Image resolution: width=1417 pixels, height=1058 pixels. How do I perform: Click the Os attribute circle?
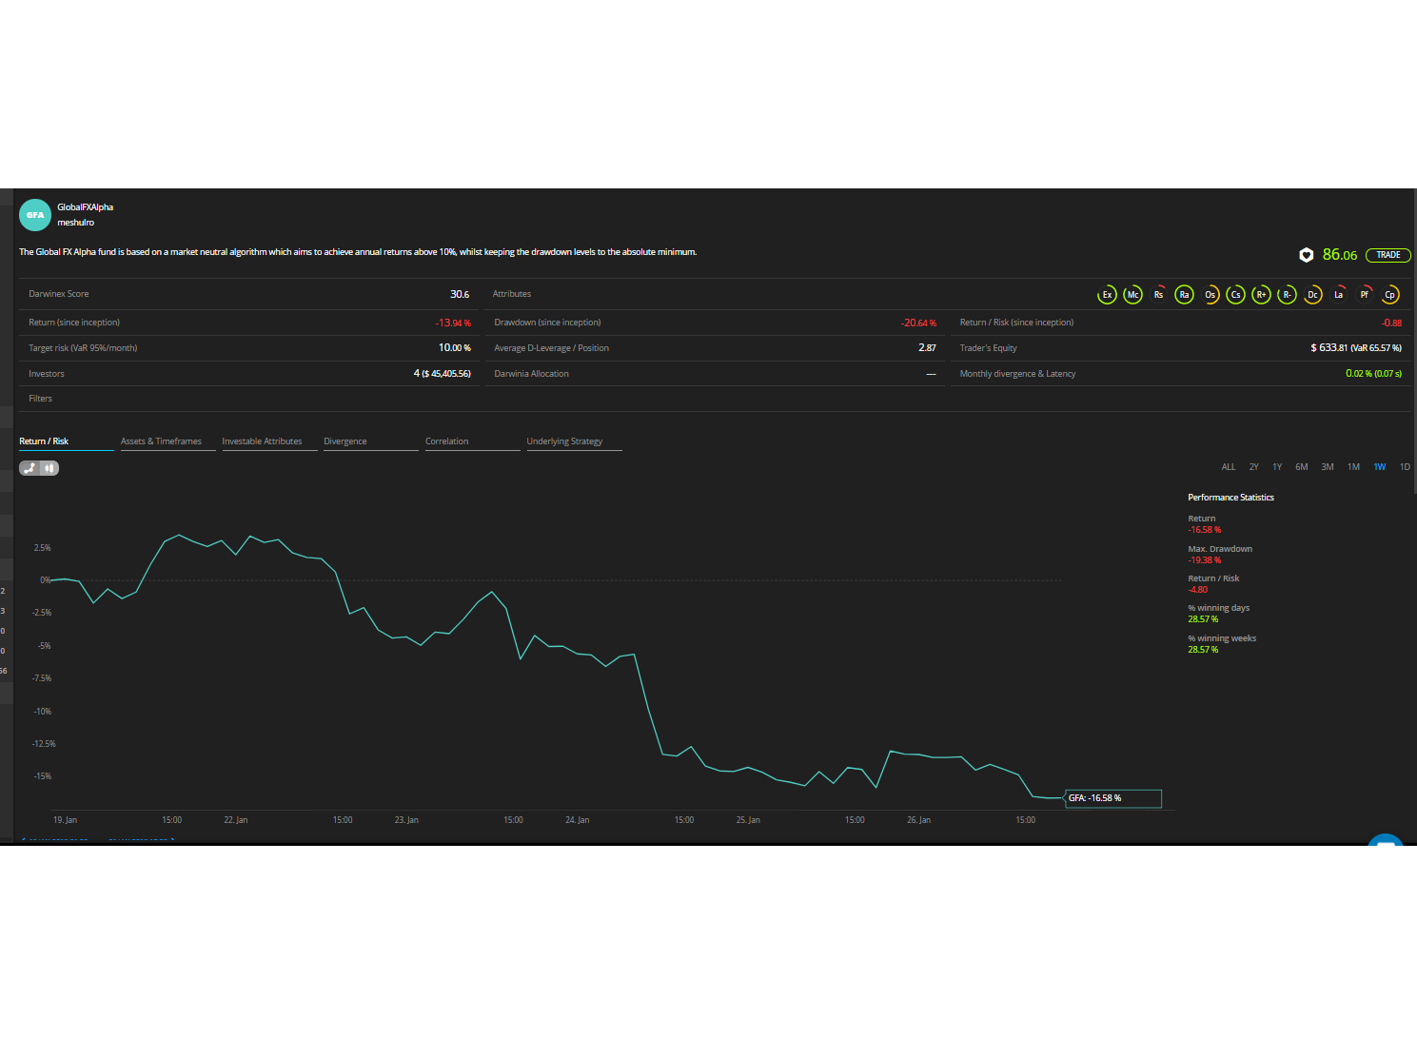pos(1210,295)
